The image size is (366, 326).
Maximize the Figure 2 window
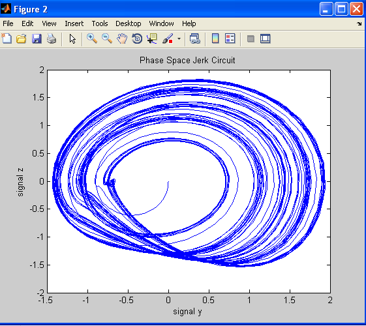(341, 9)
